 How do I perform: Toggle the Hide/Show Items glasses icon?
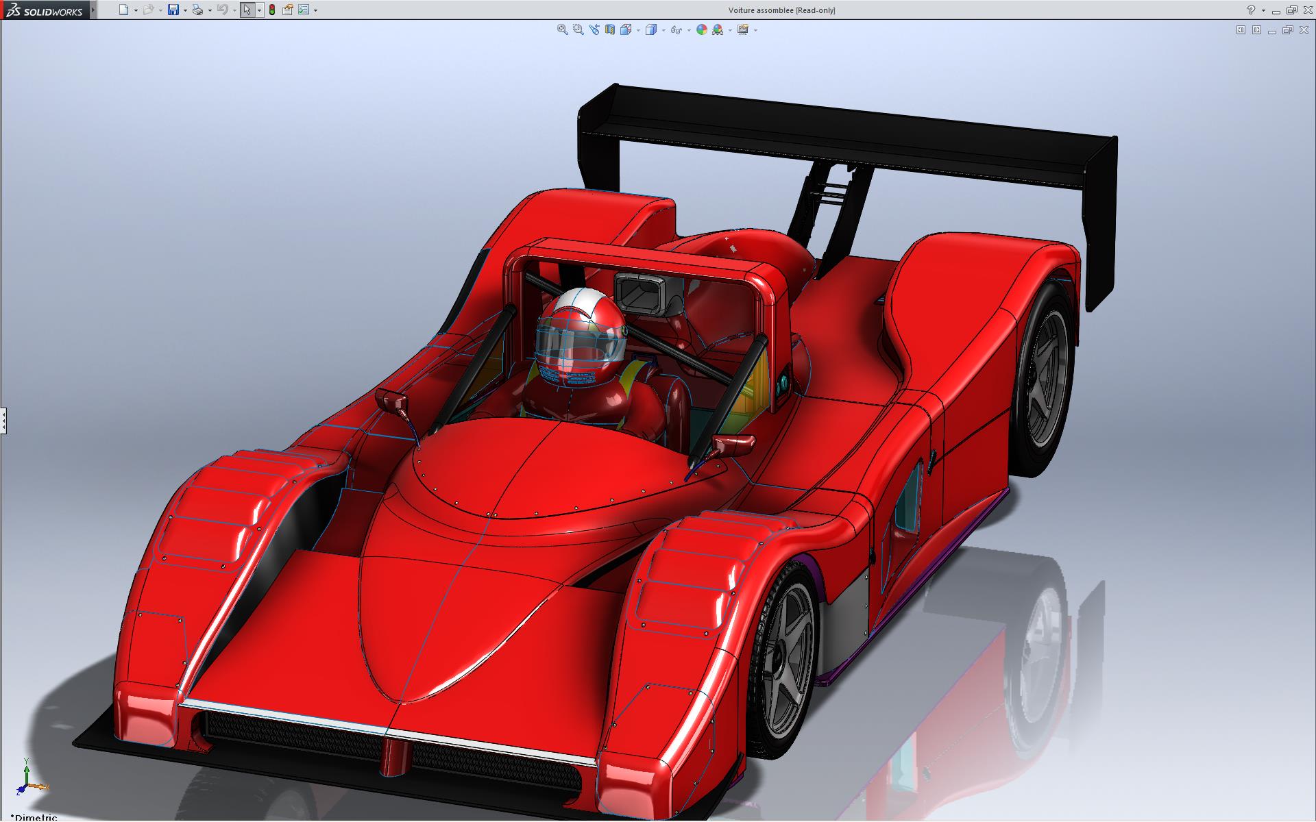click(676, 29)
